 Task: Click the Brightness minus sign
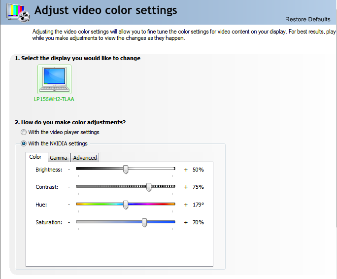point(69,170)
